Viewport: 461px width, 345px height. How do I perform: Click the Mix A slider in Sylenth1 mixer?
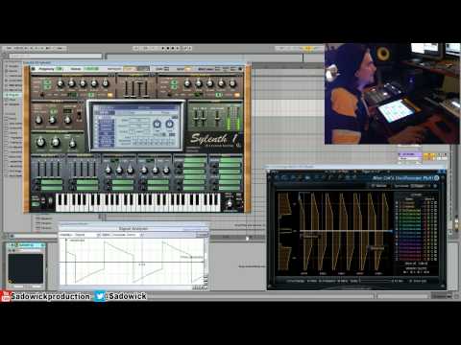[x=196, y=118]
